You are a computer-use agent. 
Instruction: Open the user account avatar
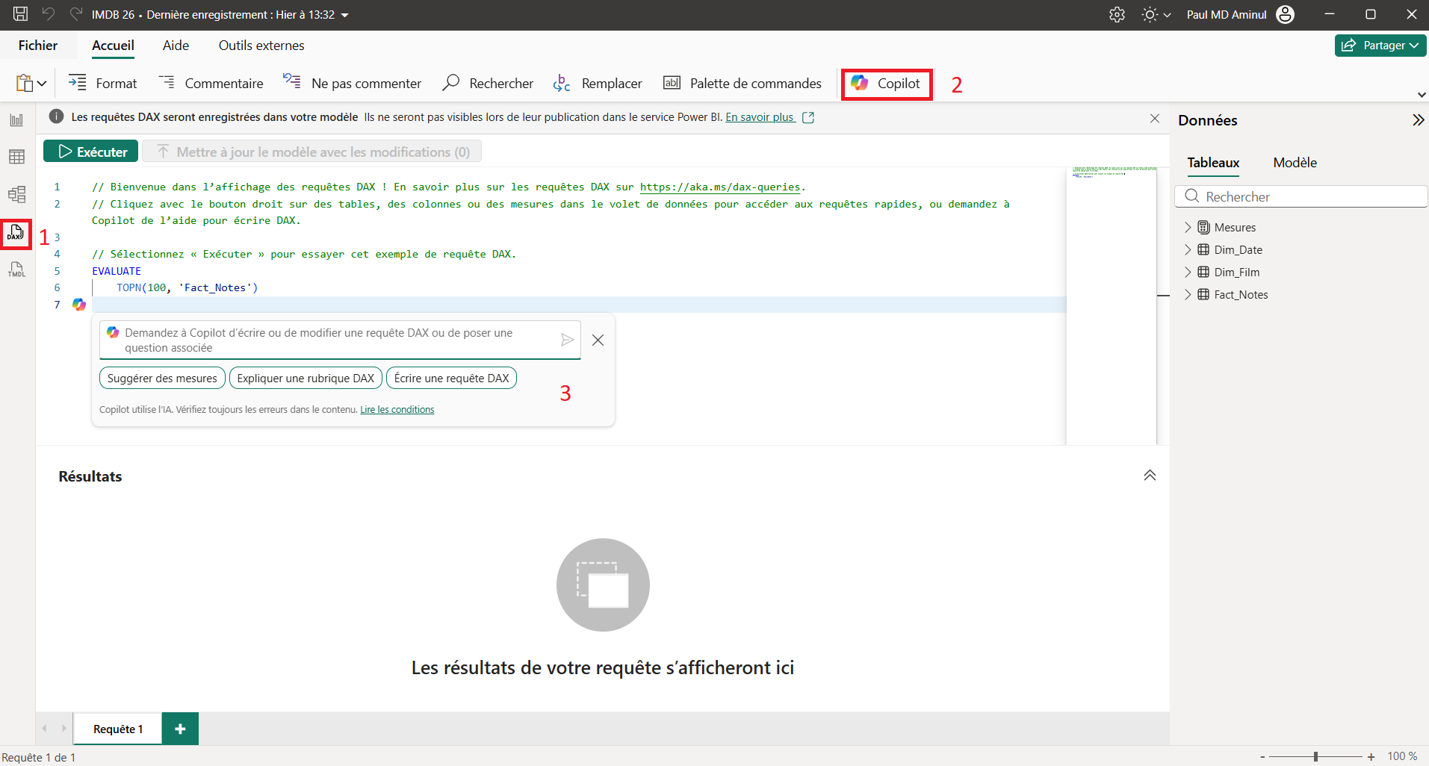(x=1286, y=14)
